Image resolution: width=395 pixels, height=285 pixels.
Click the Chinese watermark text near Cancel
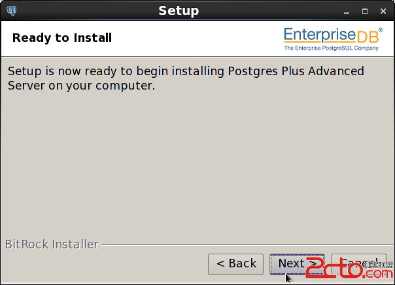(377, 265)
